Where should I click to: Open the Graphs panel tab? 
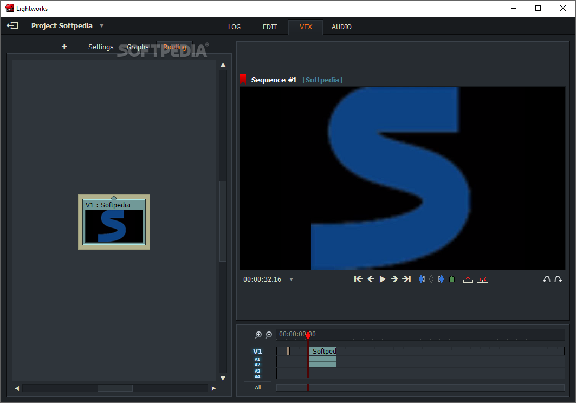(x=138, y=47)
